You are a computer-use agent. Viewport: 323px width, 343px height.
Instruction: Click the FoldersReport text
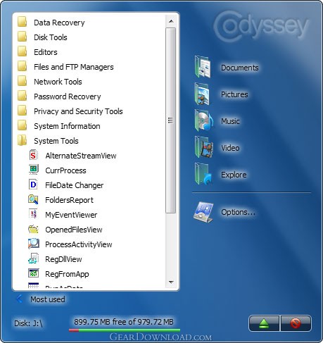point(69,200)
